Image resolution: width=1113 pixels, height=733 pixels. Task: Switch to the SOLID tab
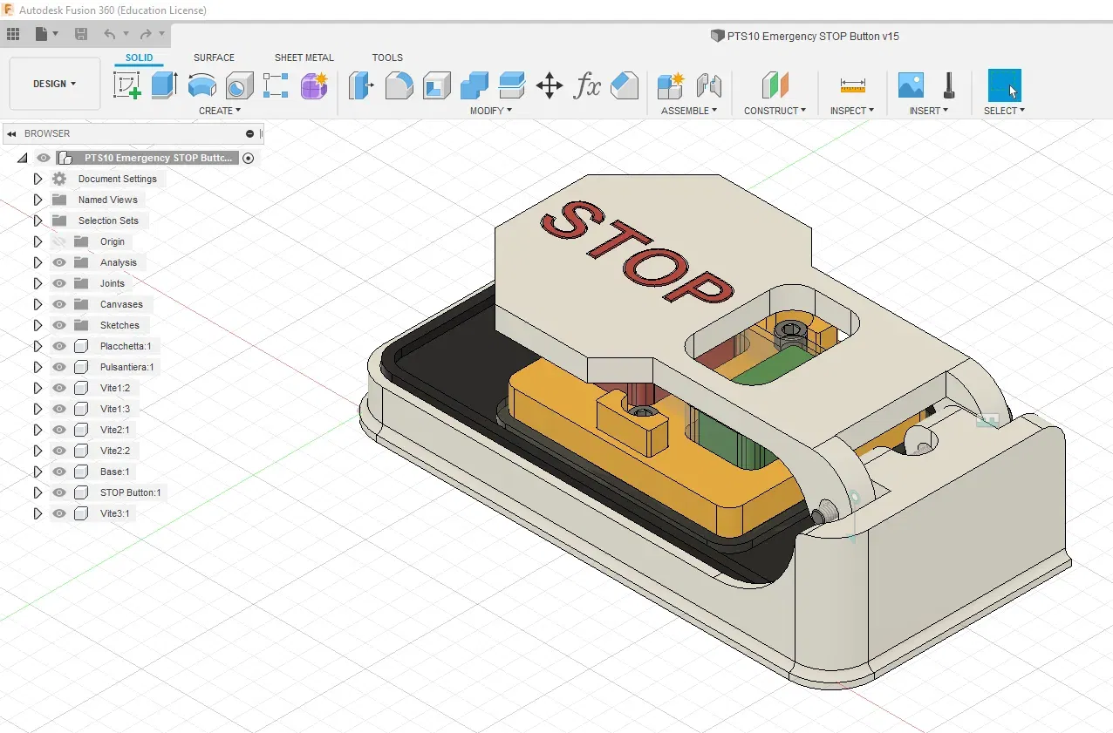(x=139, y=58)
